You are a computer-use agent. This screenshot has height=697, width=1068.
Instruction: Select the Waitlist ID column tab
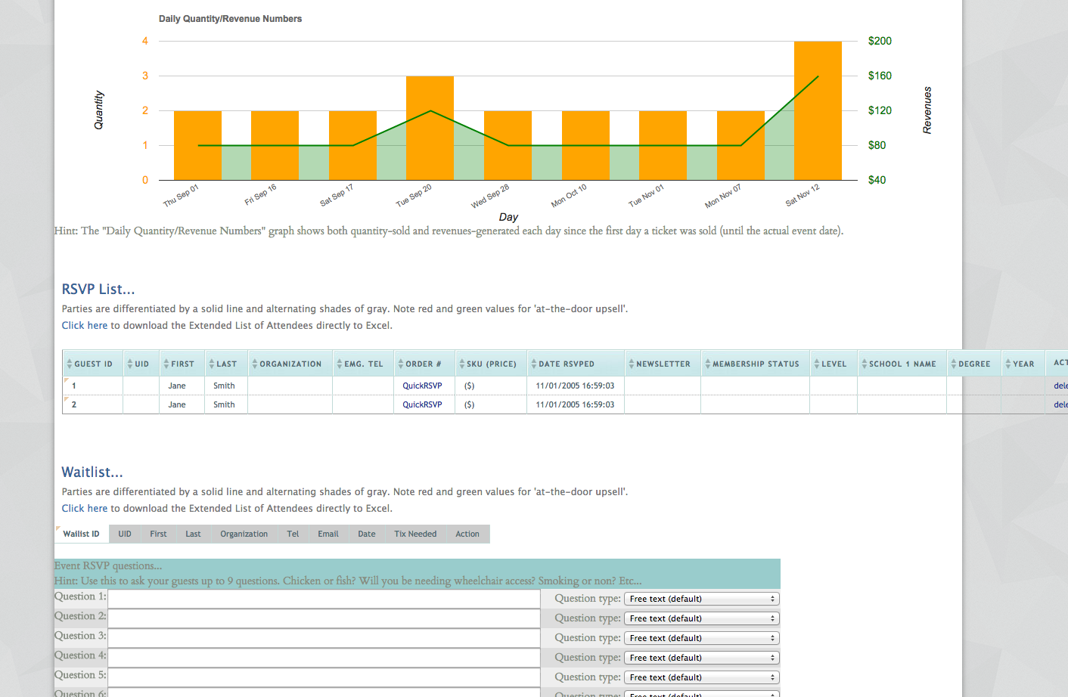[x=82, y=534]
